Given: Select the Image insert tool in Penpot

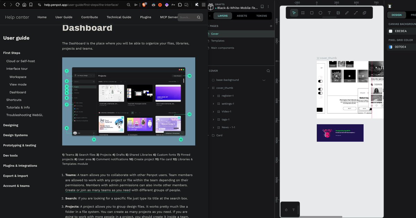Looking at the screenshot, I should pos(338,13).
